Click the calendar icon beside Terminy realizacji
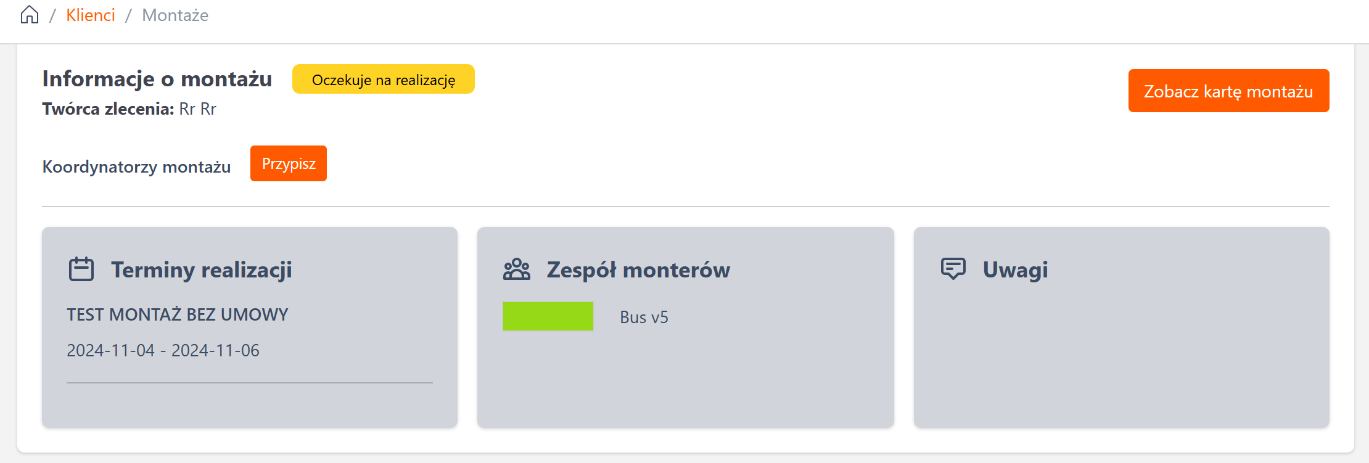This screenshot has height=463, width=1369. [x=81, y=269]
